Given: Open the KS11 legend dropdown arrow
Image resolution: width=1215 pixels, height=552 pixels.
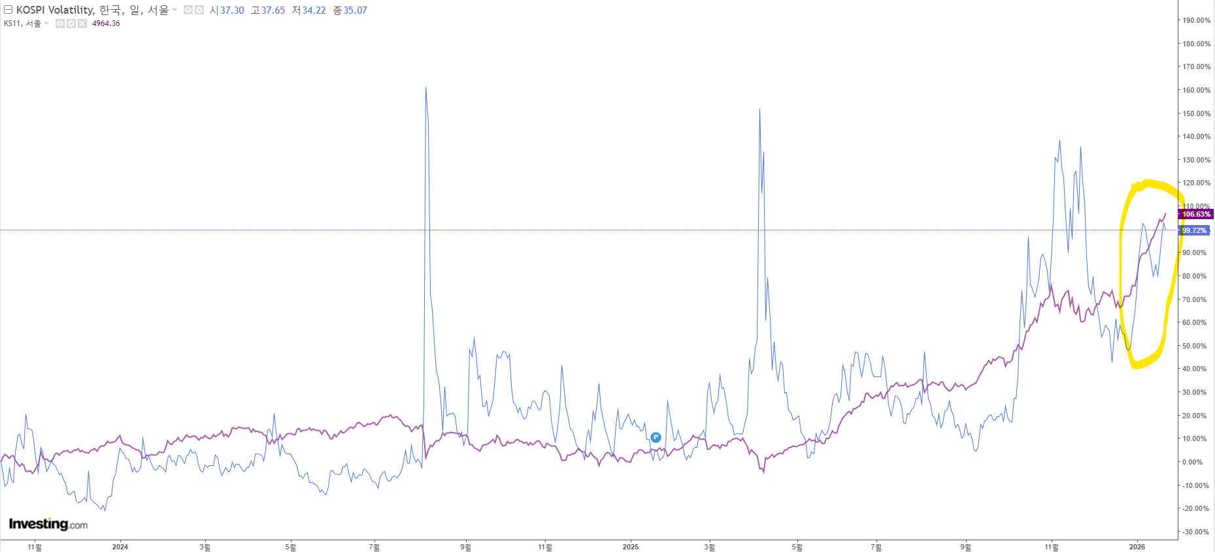Looking at the screenshot, I should 46,23.
